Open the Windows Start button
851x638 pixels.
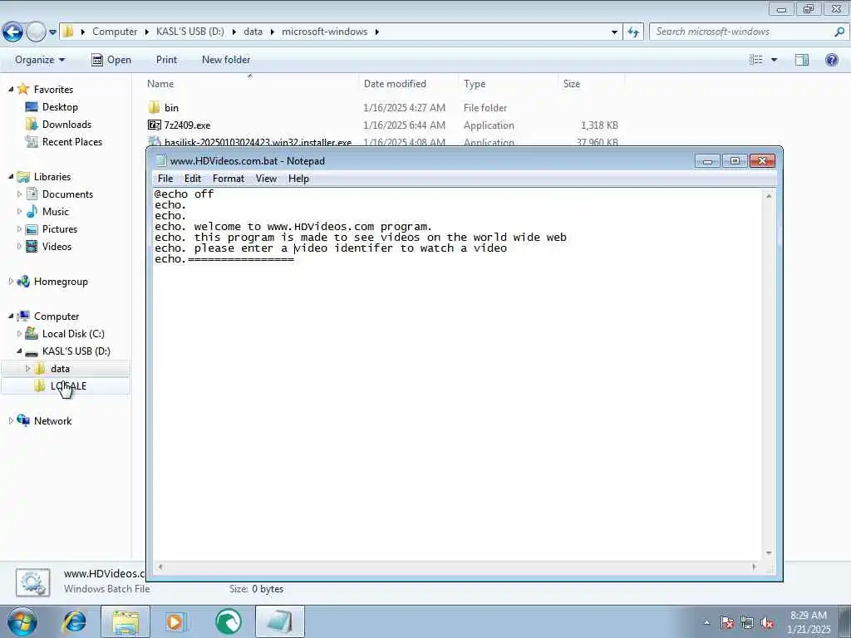click(x=22, y=621)
